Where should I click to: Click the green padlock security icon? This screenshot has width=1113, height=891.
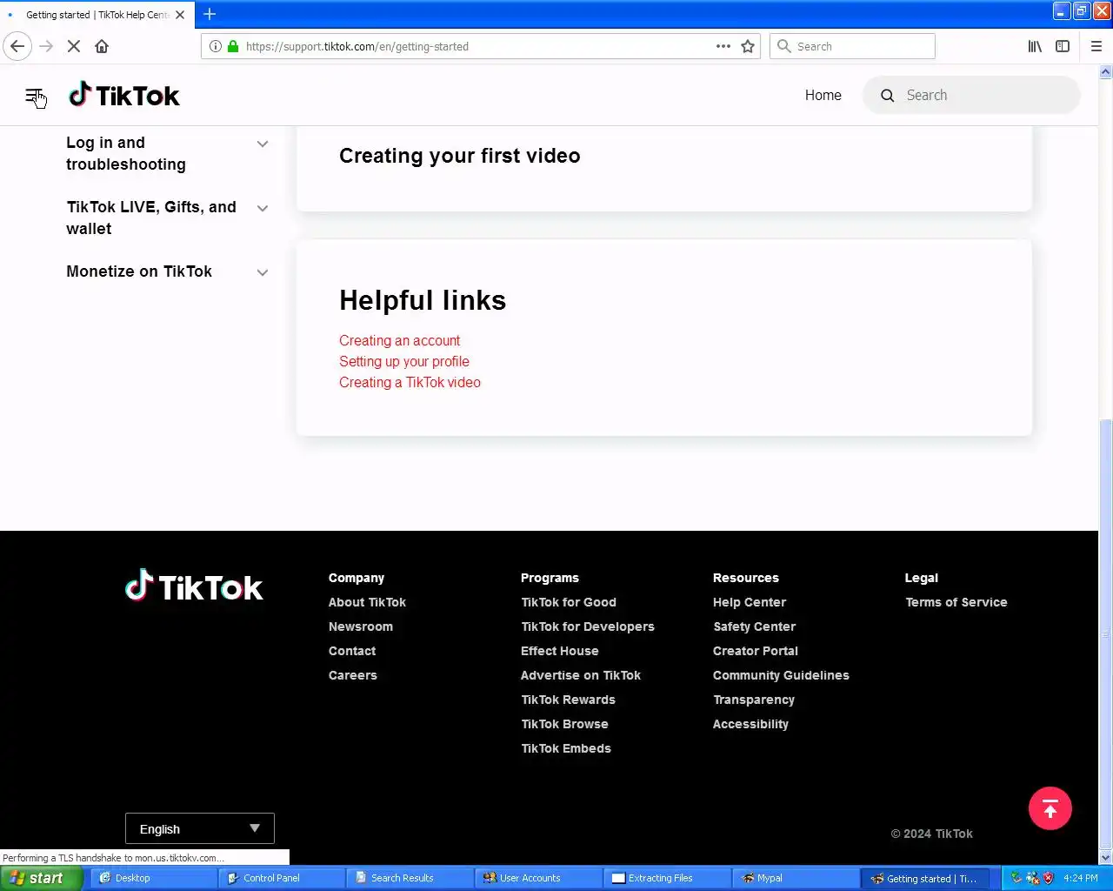[x=233, y=46]
